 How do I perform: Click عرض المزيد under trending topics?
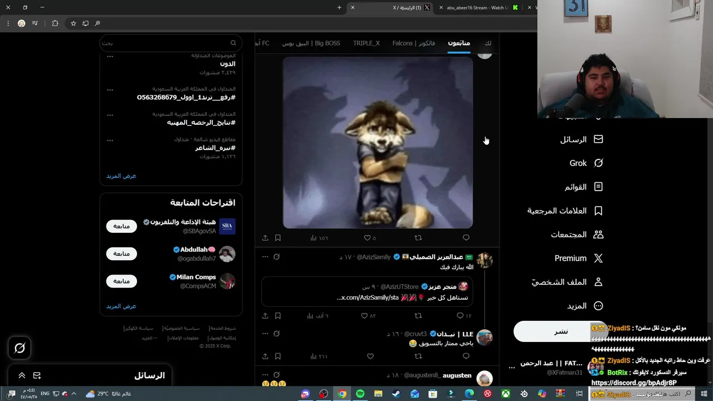pos(121,176)
